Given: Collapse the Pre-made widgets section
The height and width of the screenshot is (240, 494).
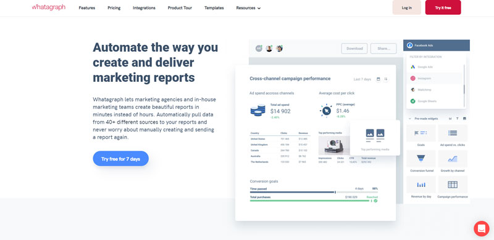Looking at the screenshot, I should pos(409,119).
